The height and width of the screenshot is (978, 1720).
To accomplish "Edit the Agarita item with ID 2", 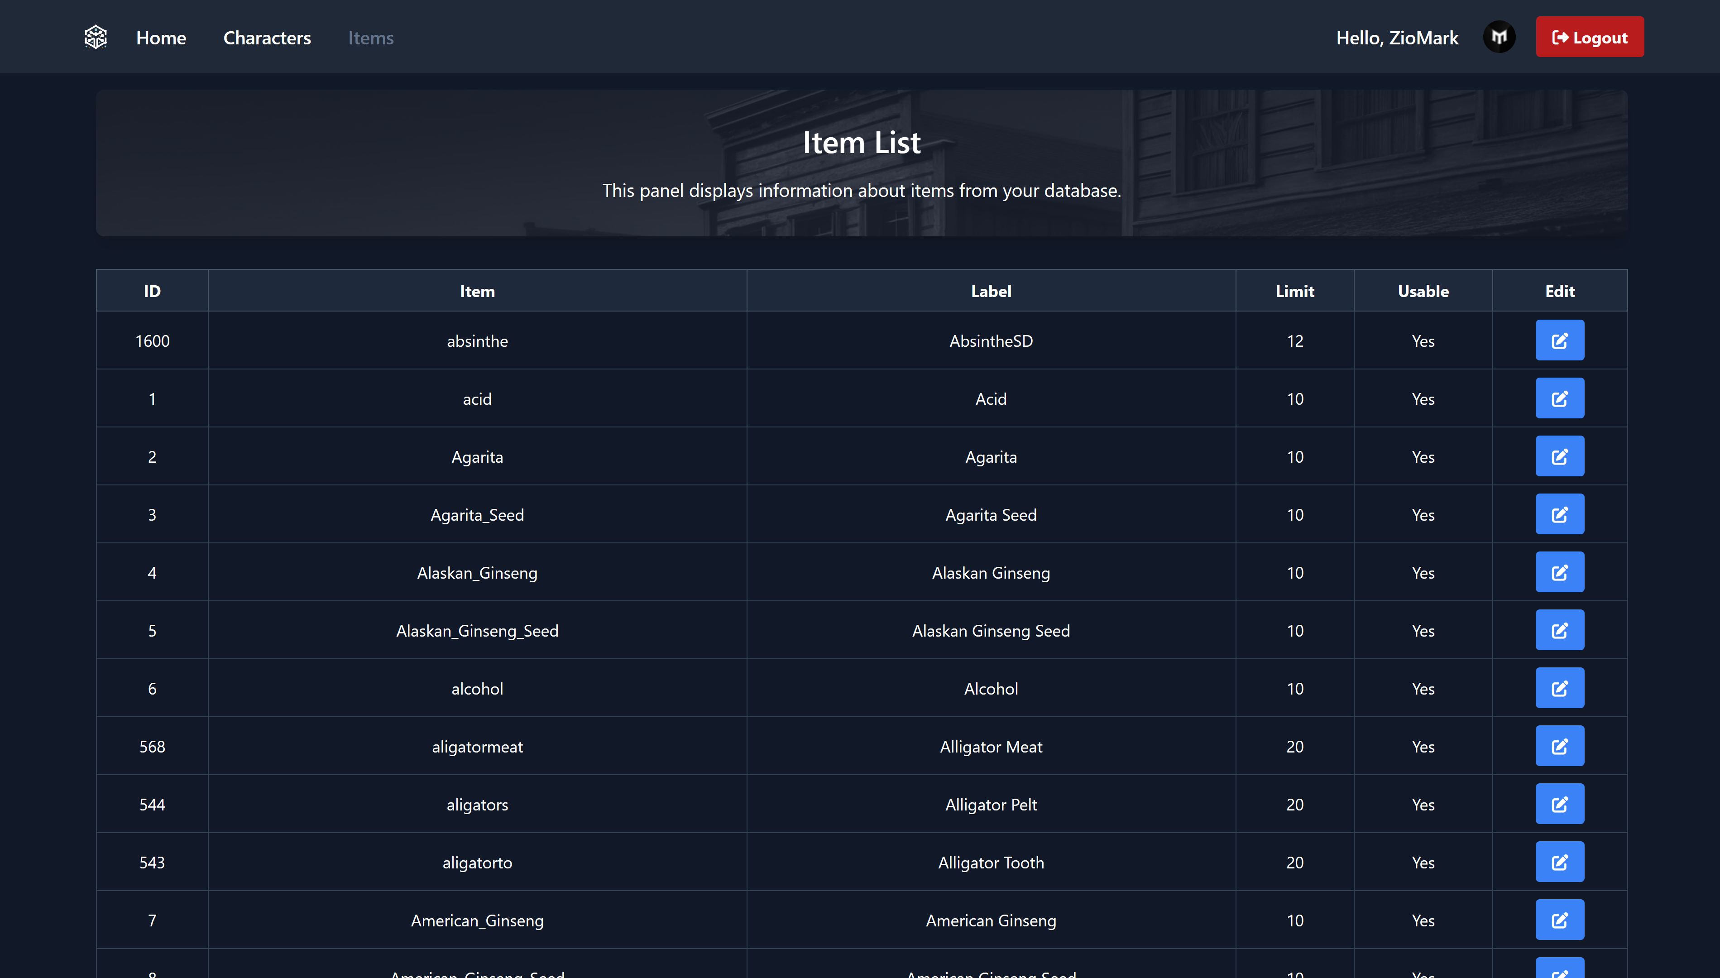I will tap(1559, 456).
